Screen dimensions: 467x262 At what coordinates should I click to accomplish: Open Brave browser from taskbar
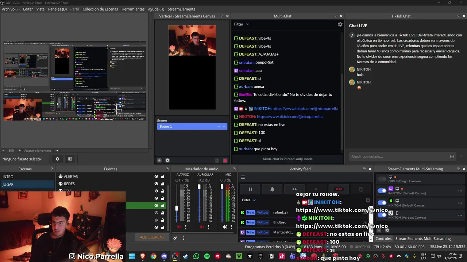pyautogui.click(x=143, y=256)
